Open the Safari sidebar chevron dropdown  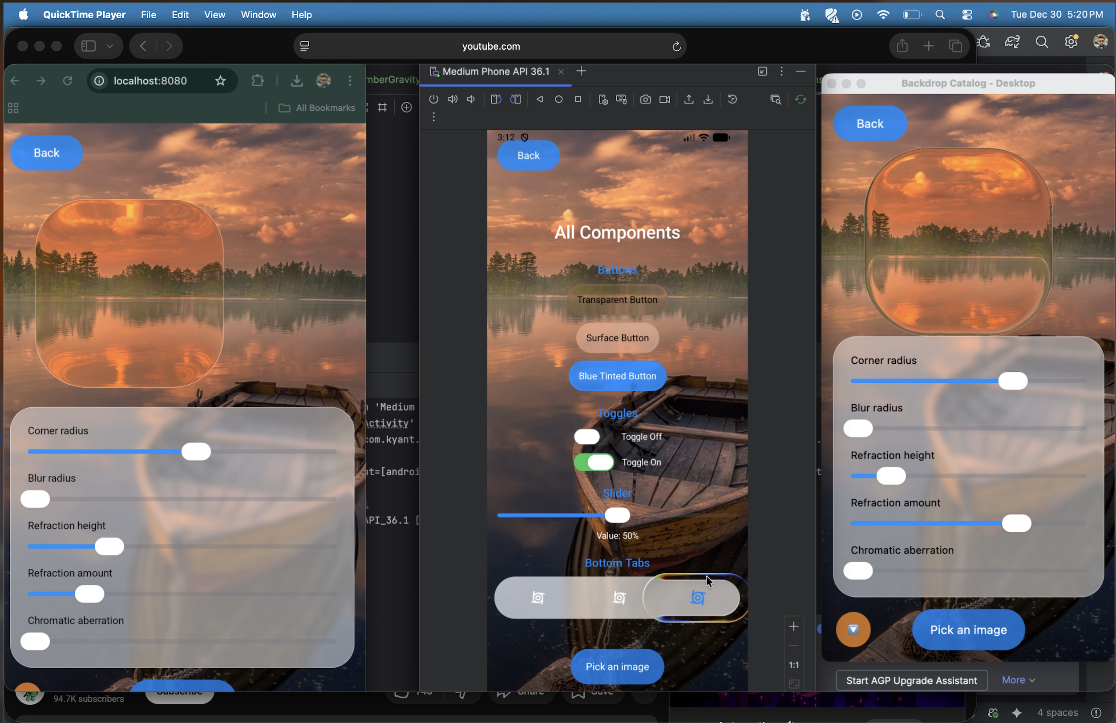click(110, 46)
